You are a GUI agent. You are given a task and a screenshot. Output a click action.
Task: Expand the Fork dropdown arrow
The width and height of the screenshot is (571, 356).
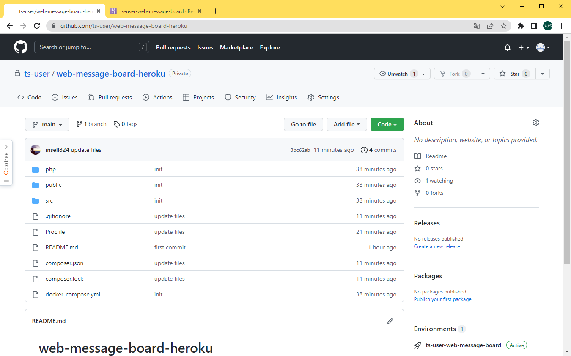483,74
